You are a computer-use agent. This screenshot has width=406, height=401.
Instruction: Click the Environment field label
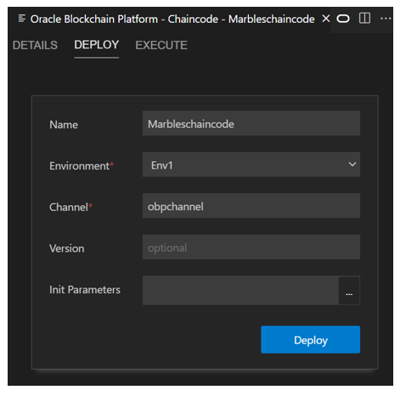pos(82,166)
